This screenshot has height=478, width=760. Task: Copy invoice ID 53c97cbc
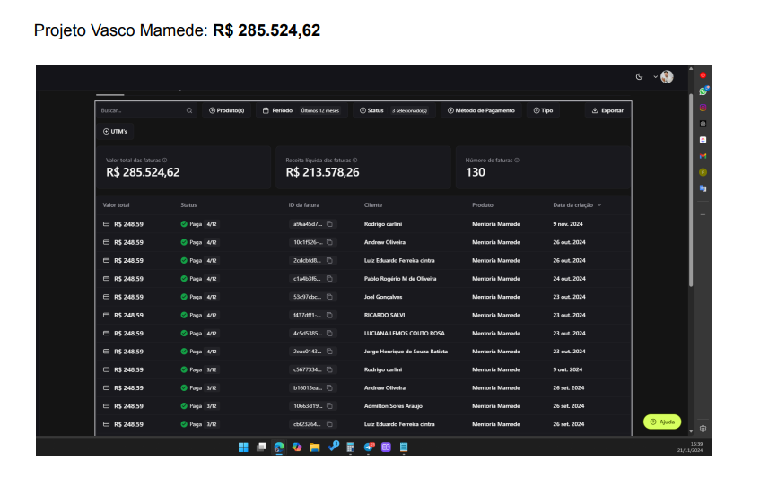329,296
